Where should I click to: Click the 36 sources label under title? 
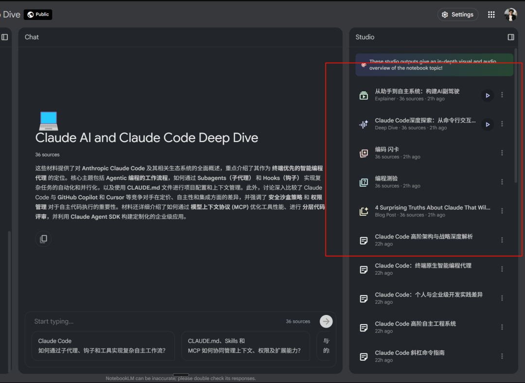(47, 155)
